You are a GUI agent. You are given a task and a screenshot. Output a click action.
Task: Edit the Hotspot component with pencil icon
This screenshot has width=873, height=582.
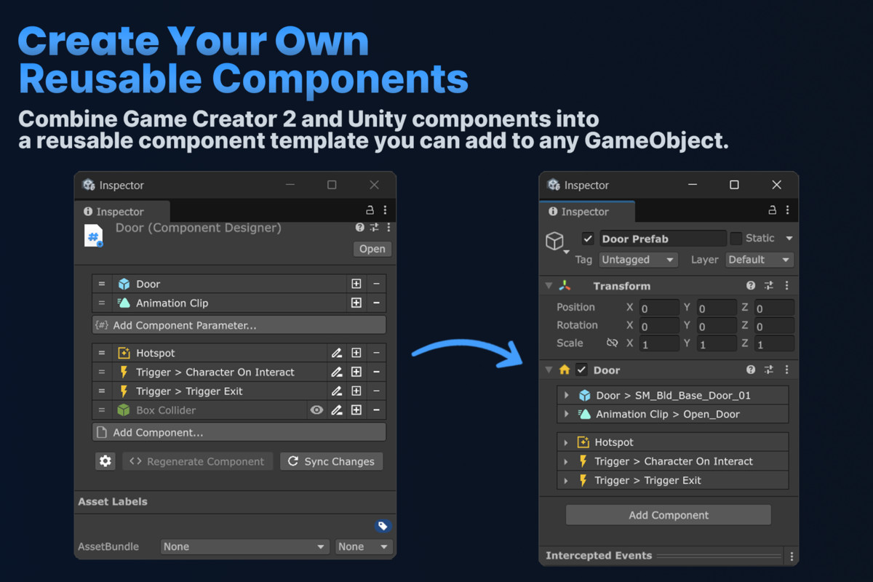point(336,353)
